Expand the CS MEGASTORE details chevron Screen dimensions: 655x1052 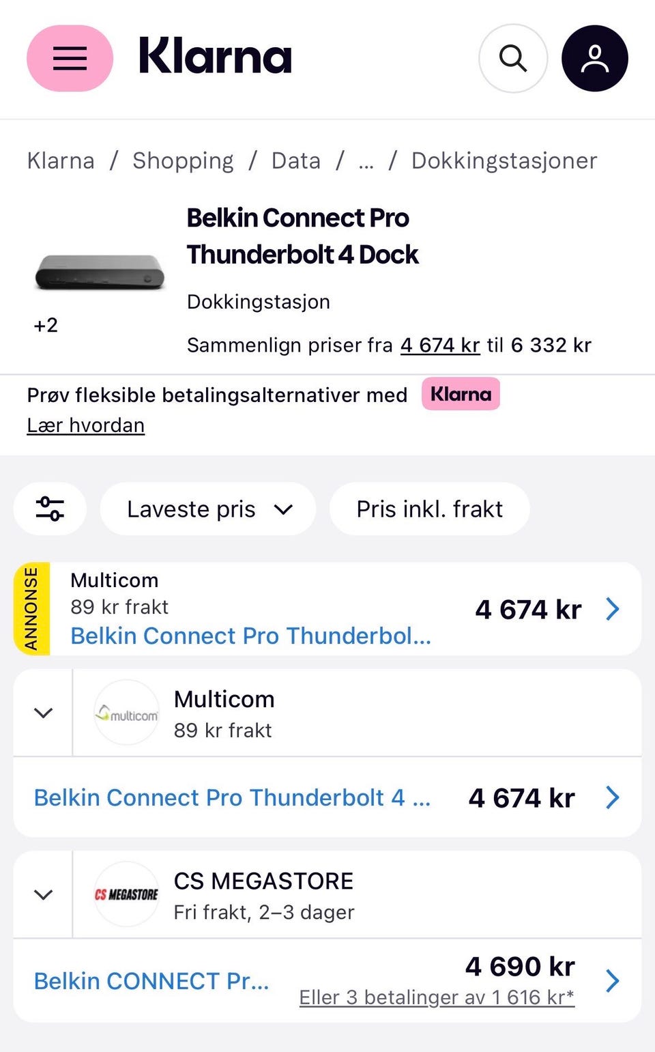[43, 894]
